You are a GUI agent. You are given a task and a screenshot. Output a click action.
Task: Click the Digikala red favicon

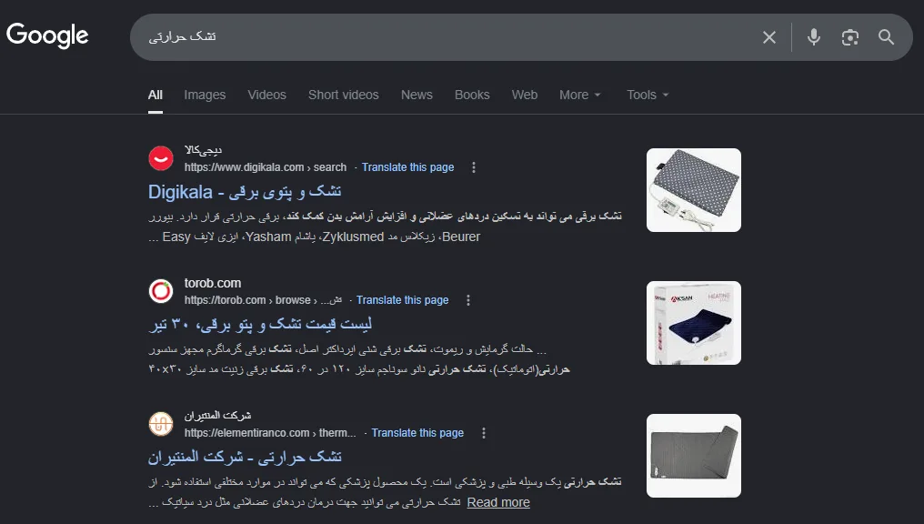tap(161, 158)
